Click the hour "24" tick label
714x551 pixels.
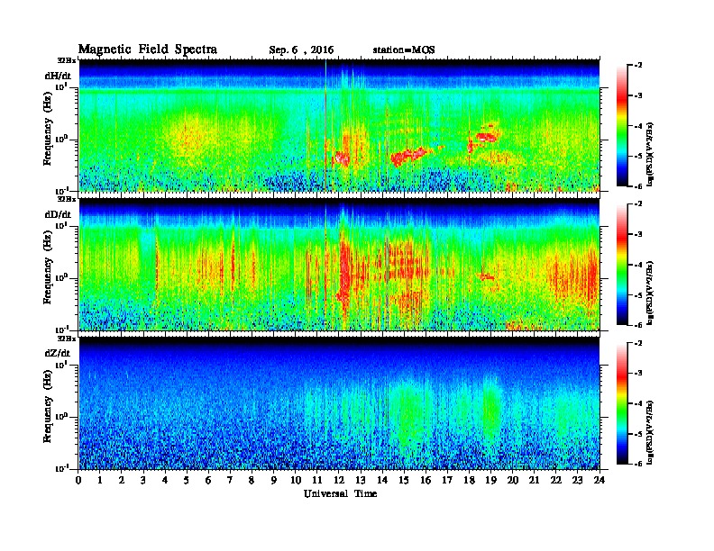(600, 480)
